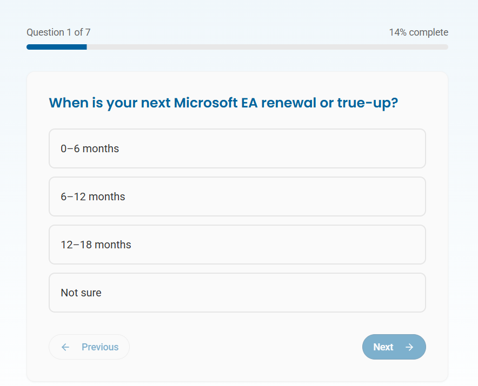Choose "6–12 months" as the renewal timeframe
This screenshot has width=478, height=386.
[x=237, y=197]
